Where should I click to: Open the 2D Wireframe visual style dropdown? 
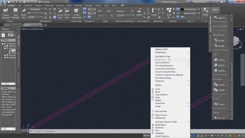(191, 10)
